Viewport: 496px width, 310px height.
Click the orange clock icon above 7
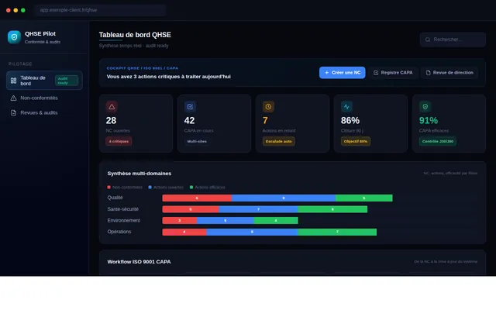tap(268, 107)
